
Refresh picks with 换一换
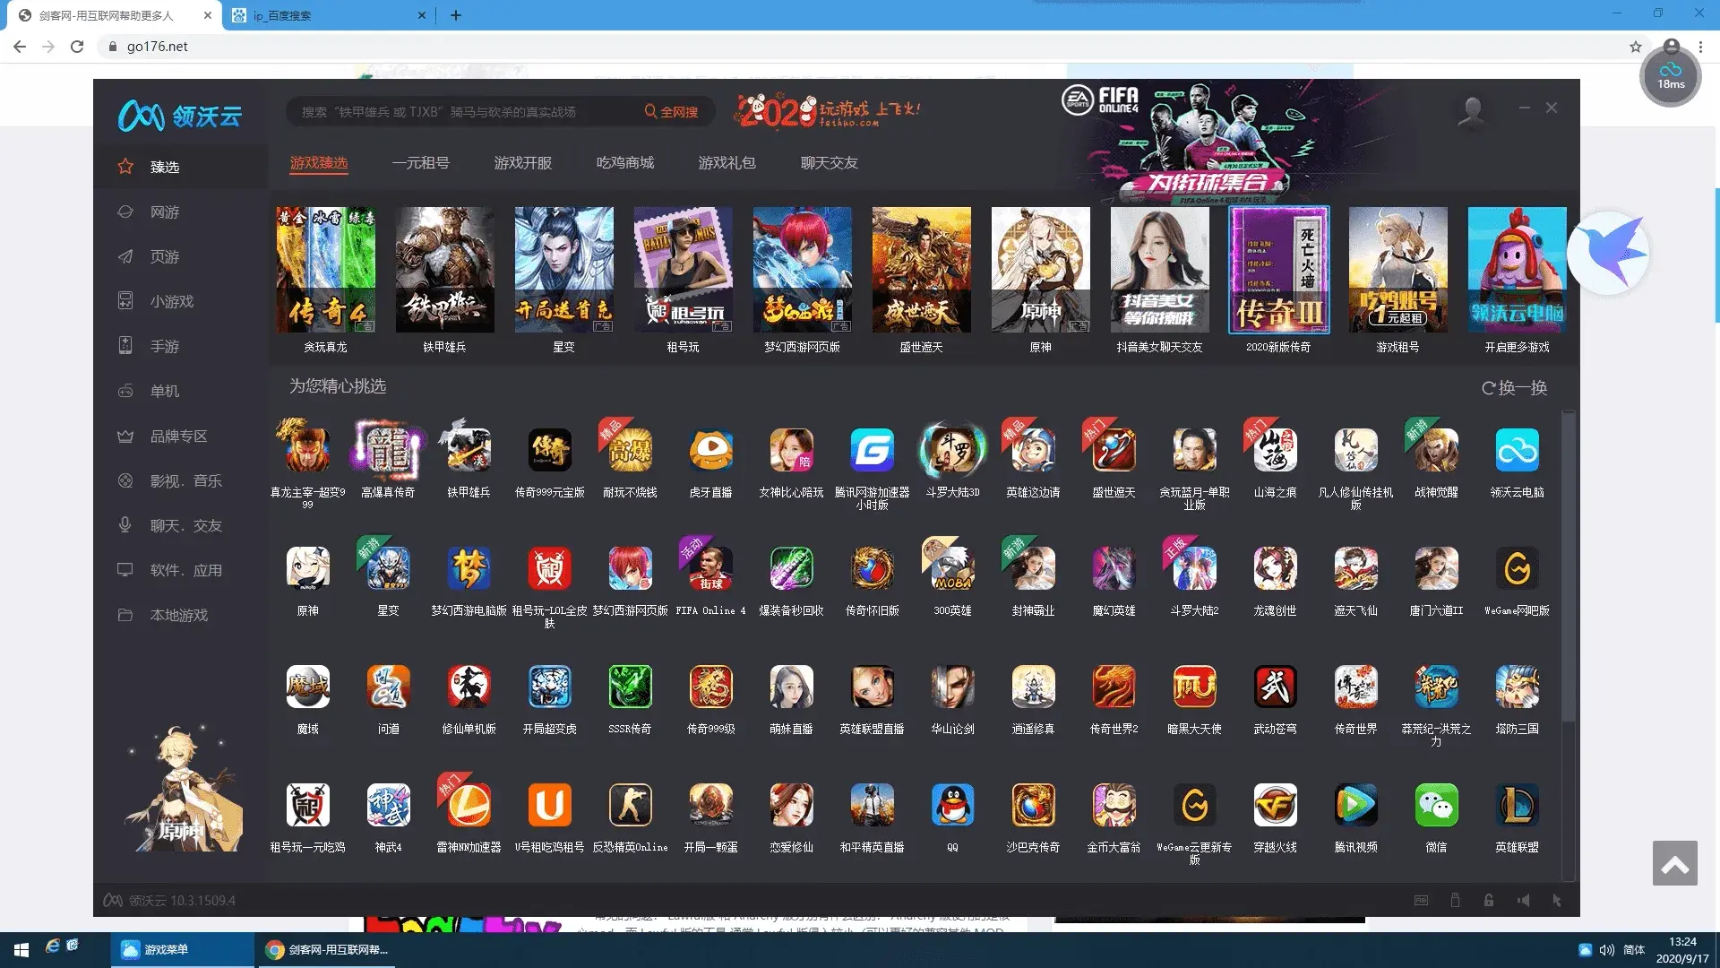(1514, 387)
